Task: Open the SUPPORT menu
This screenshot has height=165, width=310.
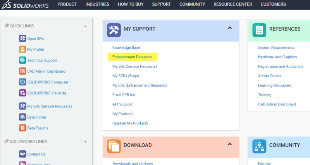Action: (161, 4)
